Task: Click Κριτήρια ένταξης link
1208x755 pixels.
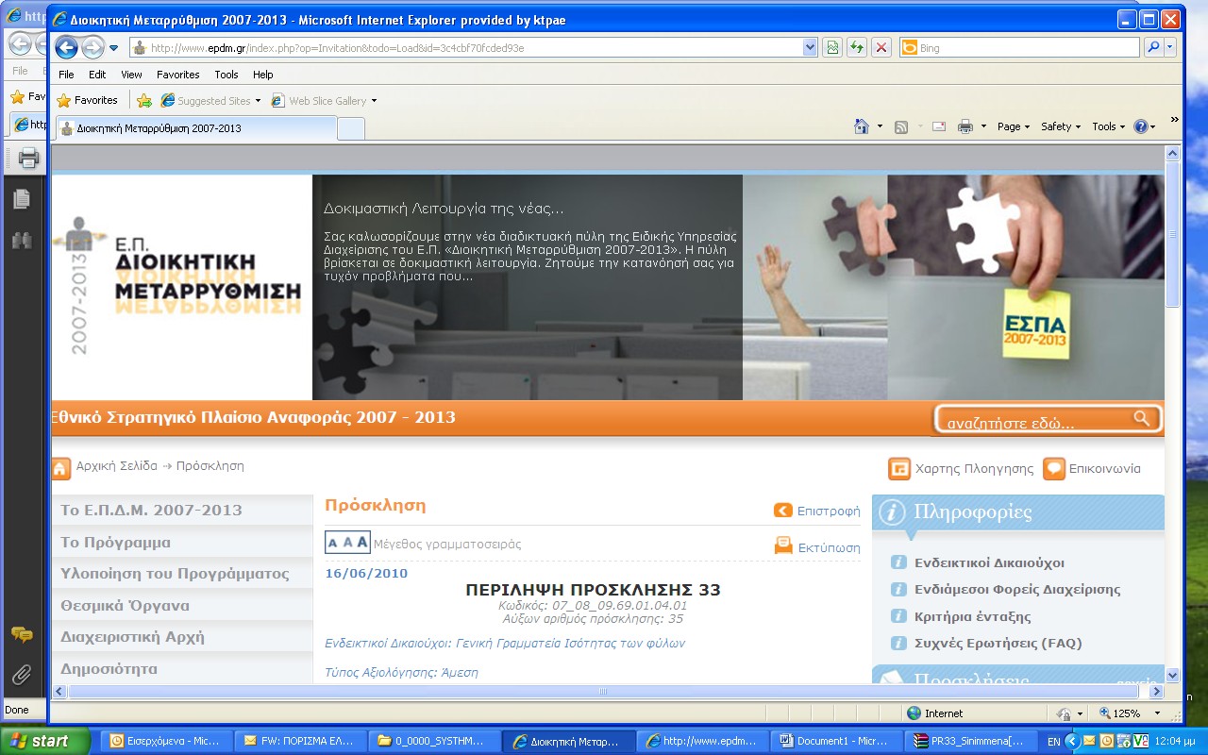Action: [972, 616]
